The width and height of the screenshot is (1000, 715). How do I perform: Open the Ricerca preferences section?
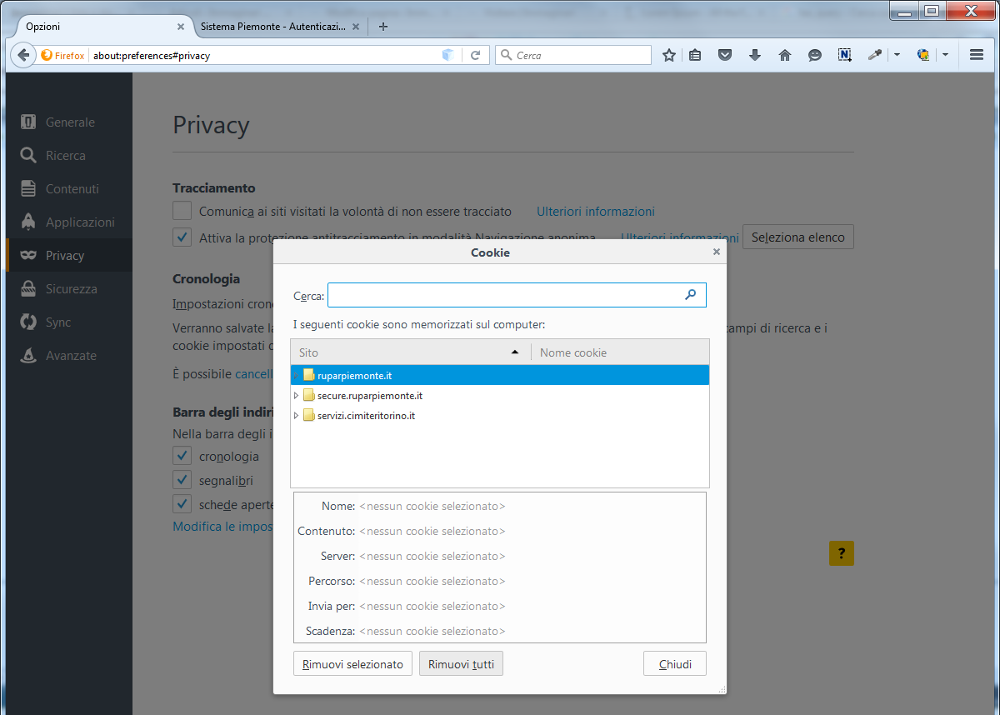tap(68, 155)
